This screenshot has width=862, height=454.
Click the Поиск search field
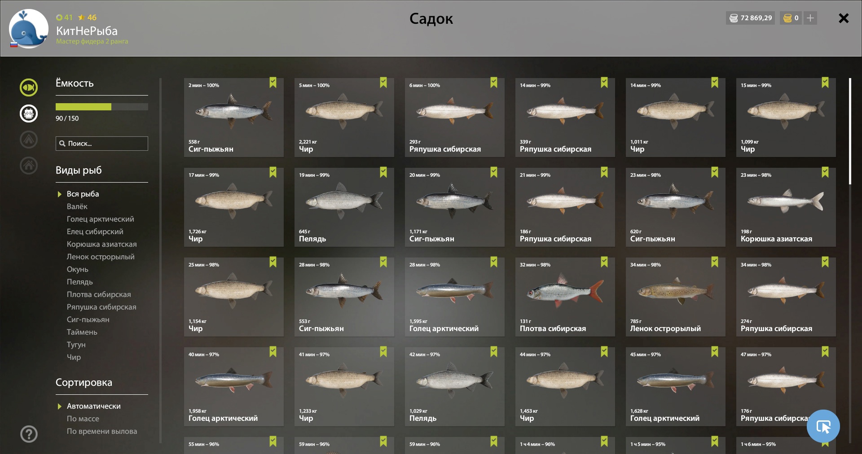(102, 144)
